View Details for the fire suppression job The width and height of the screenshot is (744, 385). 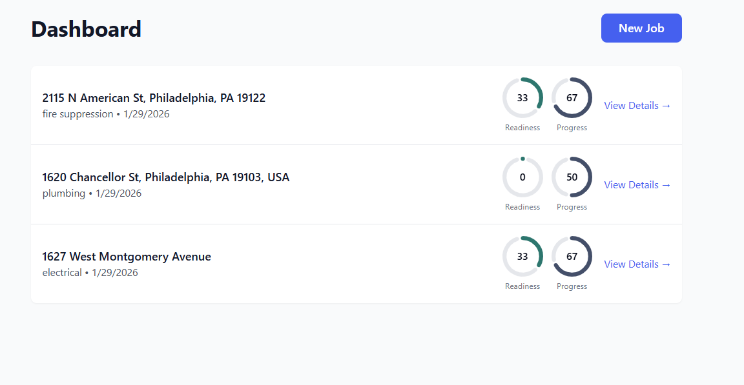click(x=637, y=105)
